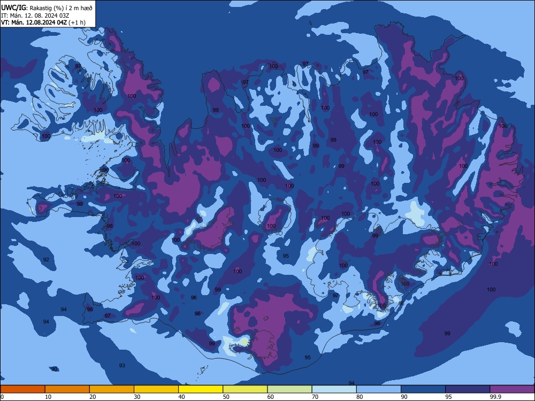Click the '70' label on the legend scale
The image size is (535, 401).
click(x=315, y=397)
